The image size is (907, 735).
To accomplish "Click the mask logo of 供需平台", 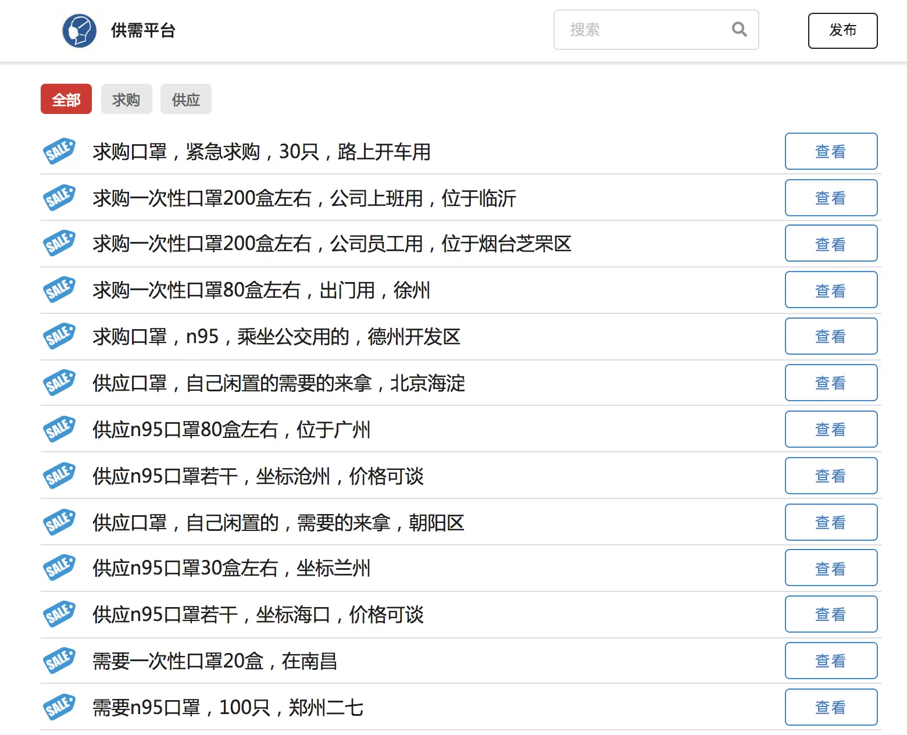I will pyautogui.click(x=79, y=30).
